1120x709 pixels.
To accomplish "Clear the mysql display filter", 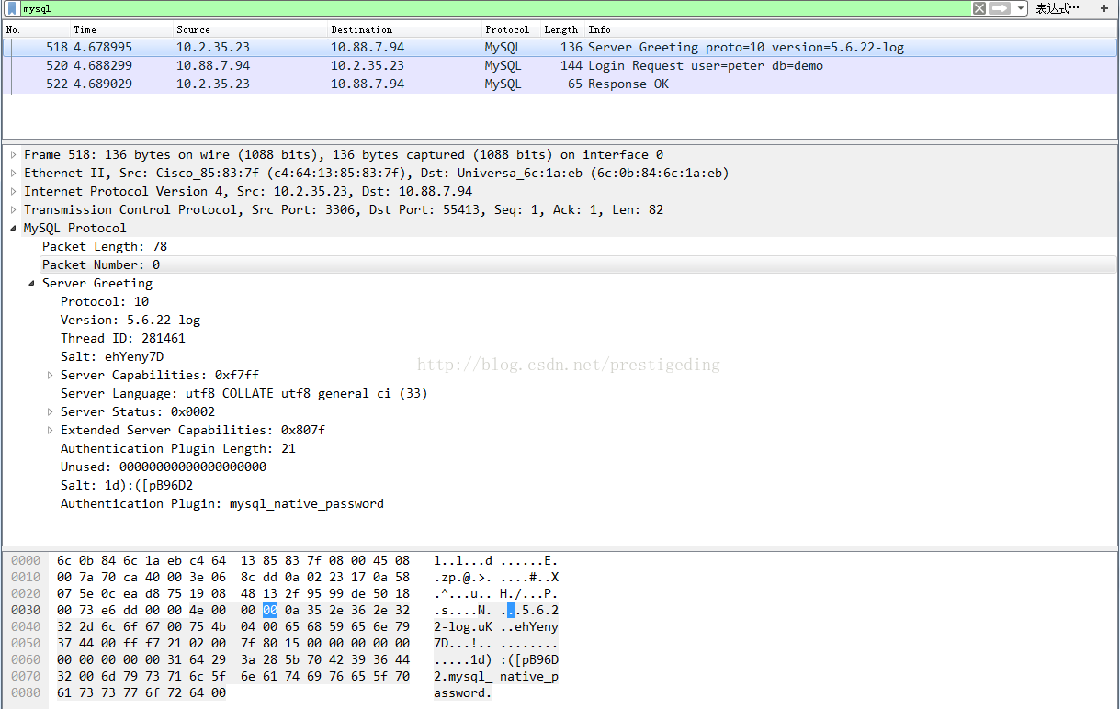I will tap(979, 8).
